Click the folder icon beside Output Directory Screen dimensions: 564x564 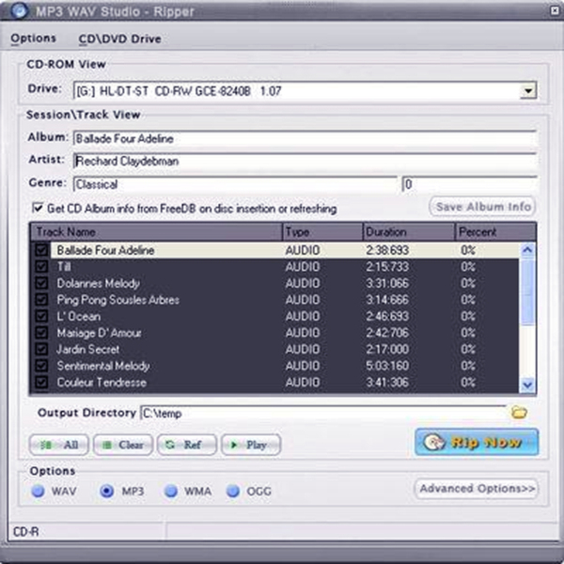pos(519,412)
